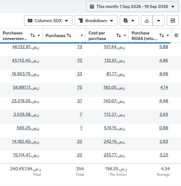181x186 pixels.
Task: Click cost per purchase 140.07
Action: pos(114,101)
